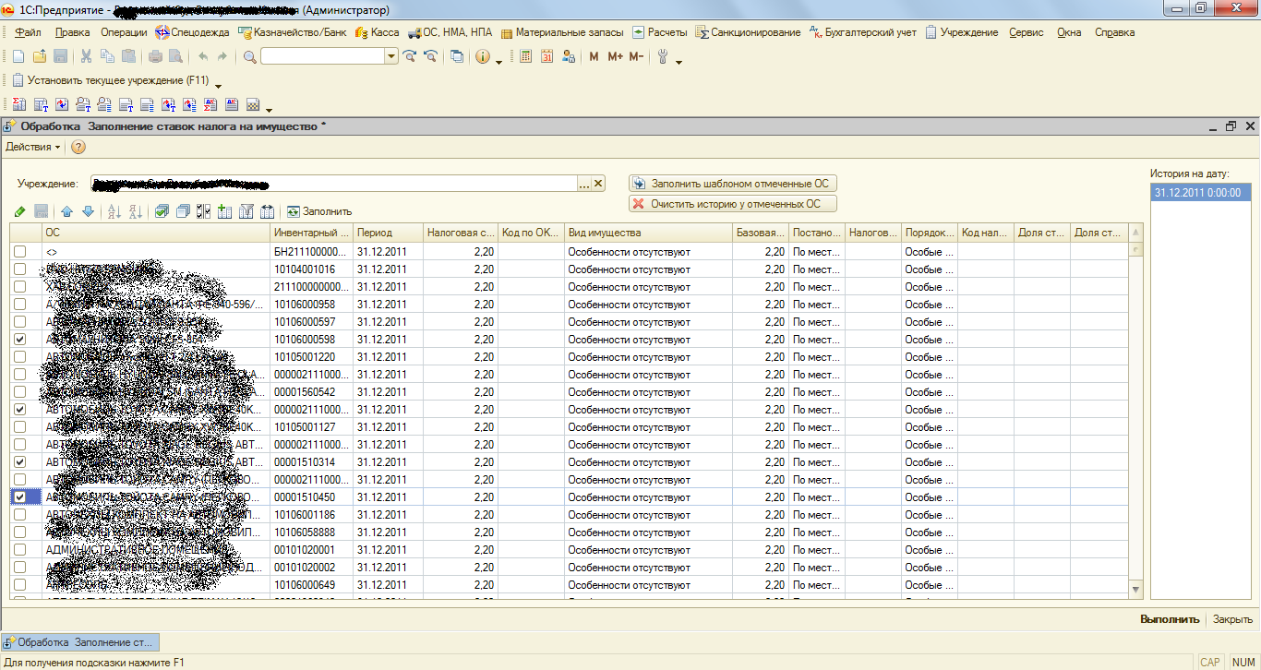Click the yellow Help info icon
1261x670 pixels.
click(x=483, y=56)
